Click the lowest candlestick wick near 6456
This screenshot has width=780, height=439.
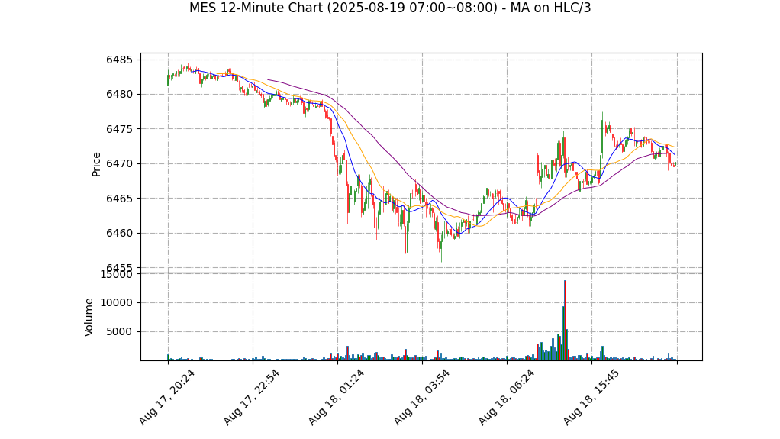coord(441,253)
